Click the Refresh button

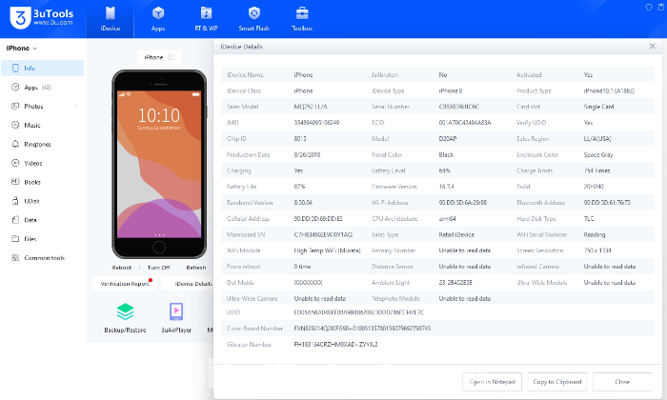(x=196, y=268)
